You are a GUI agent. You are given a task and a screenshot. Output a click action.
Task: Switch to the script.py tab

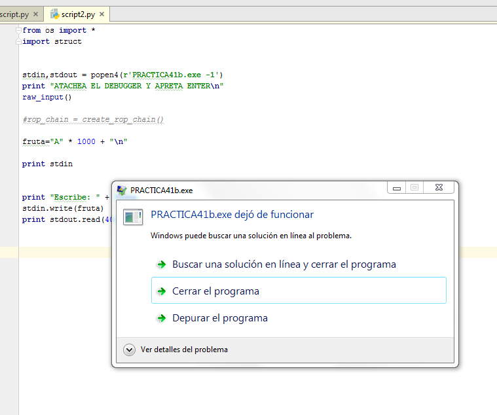14,14
